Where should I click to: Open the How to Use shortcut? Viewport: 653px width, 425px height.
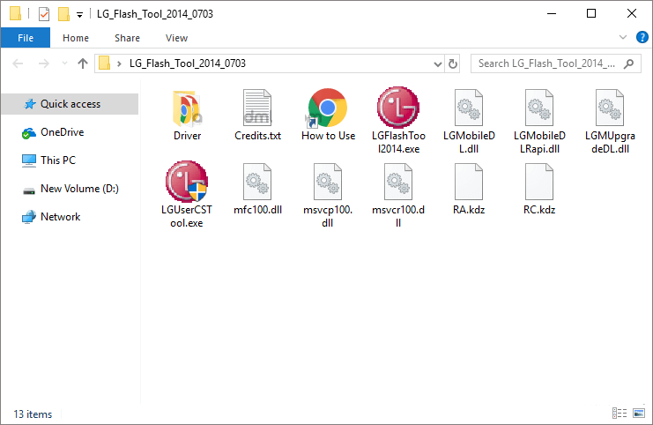[x=328, y=108]
